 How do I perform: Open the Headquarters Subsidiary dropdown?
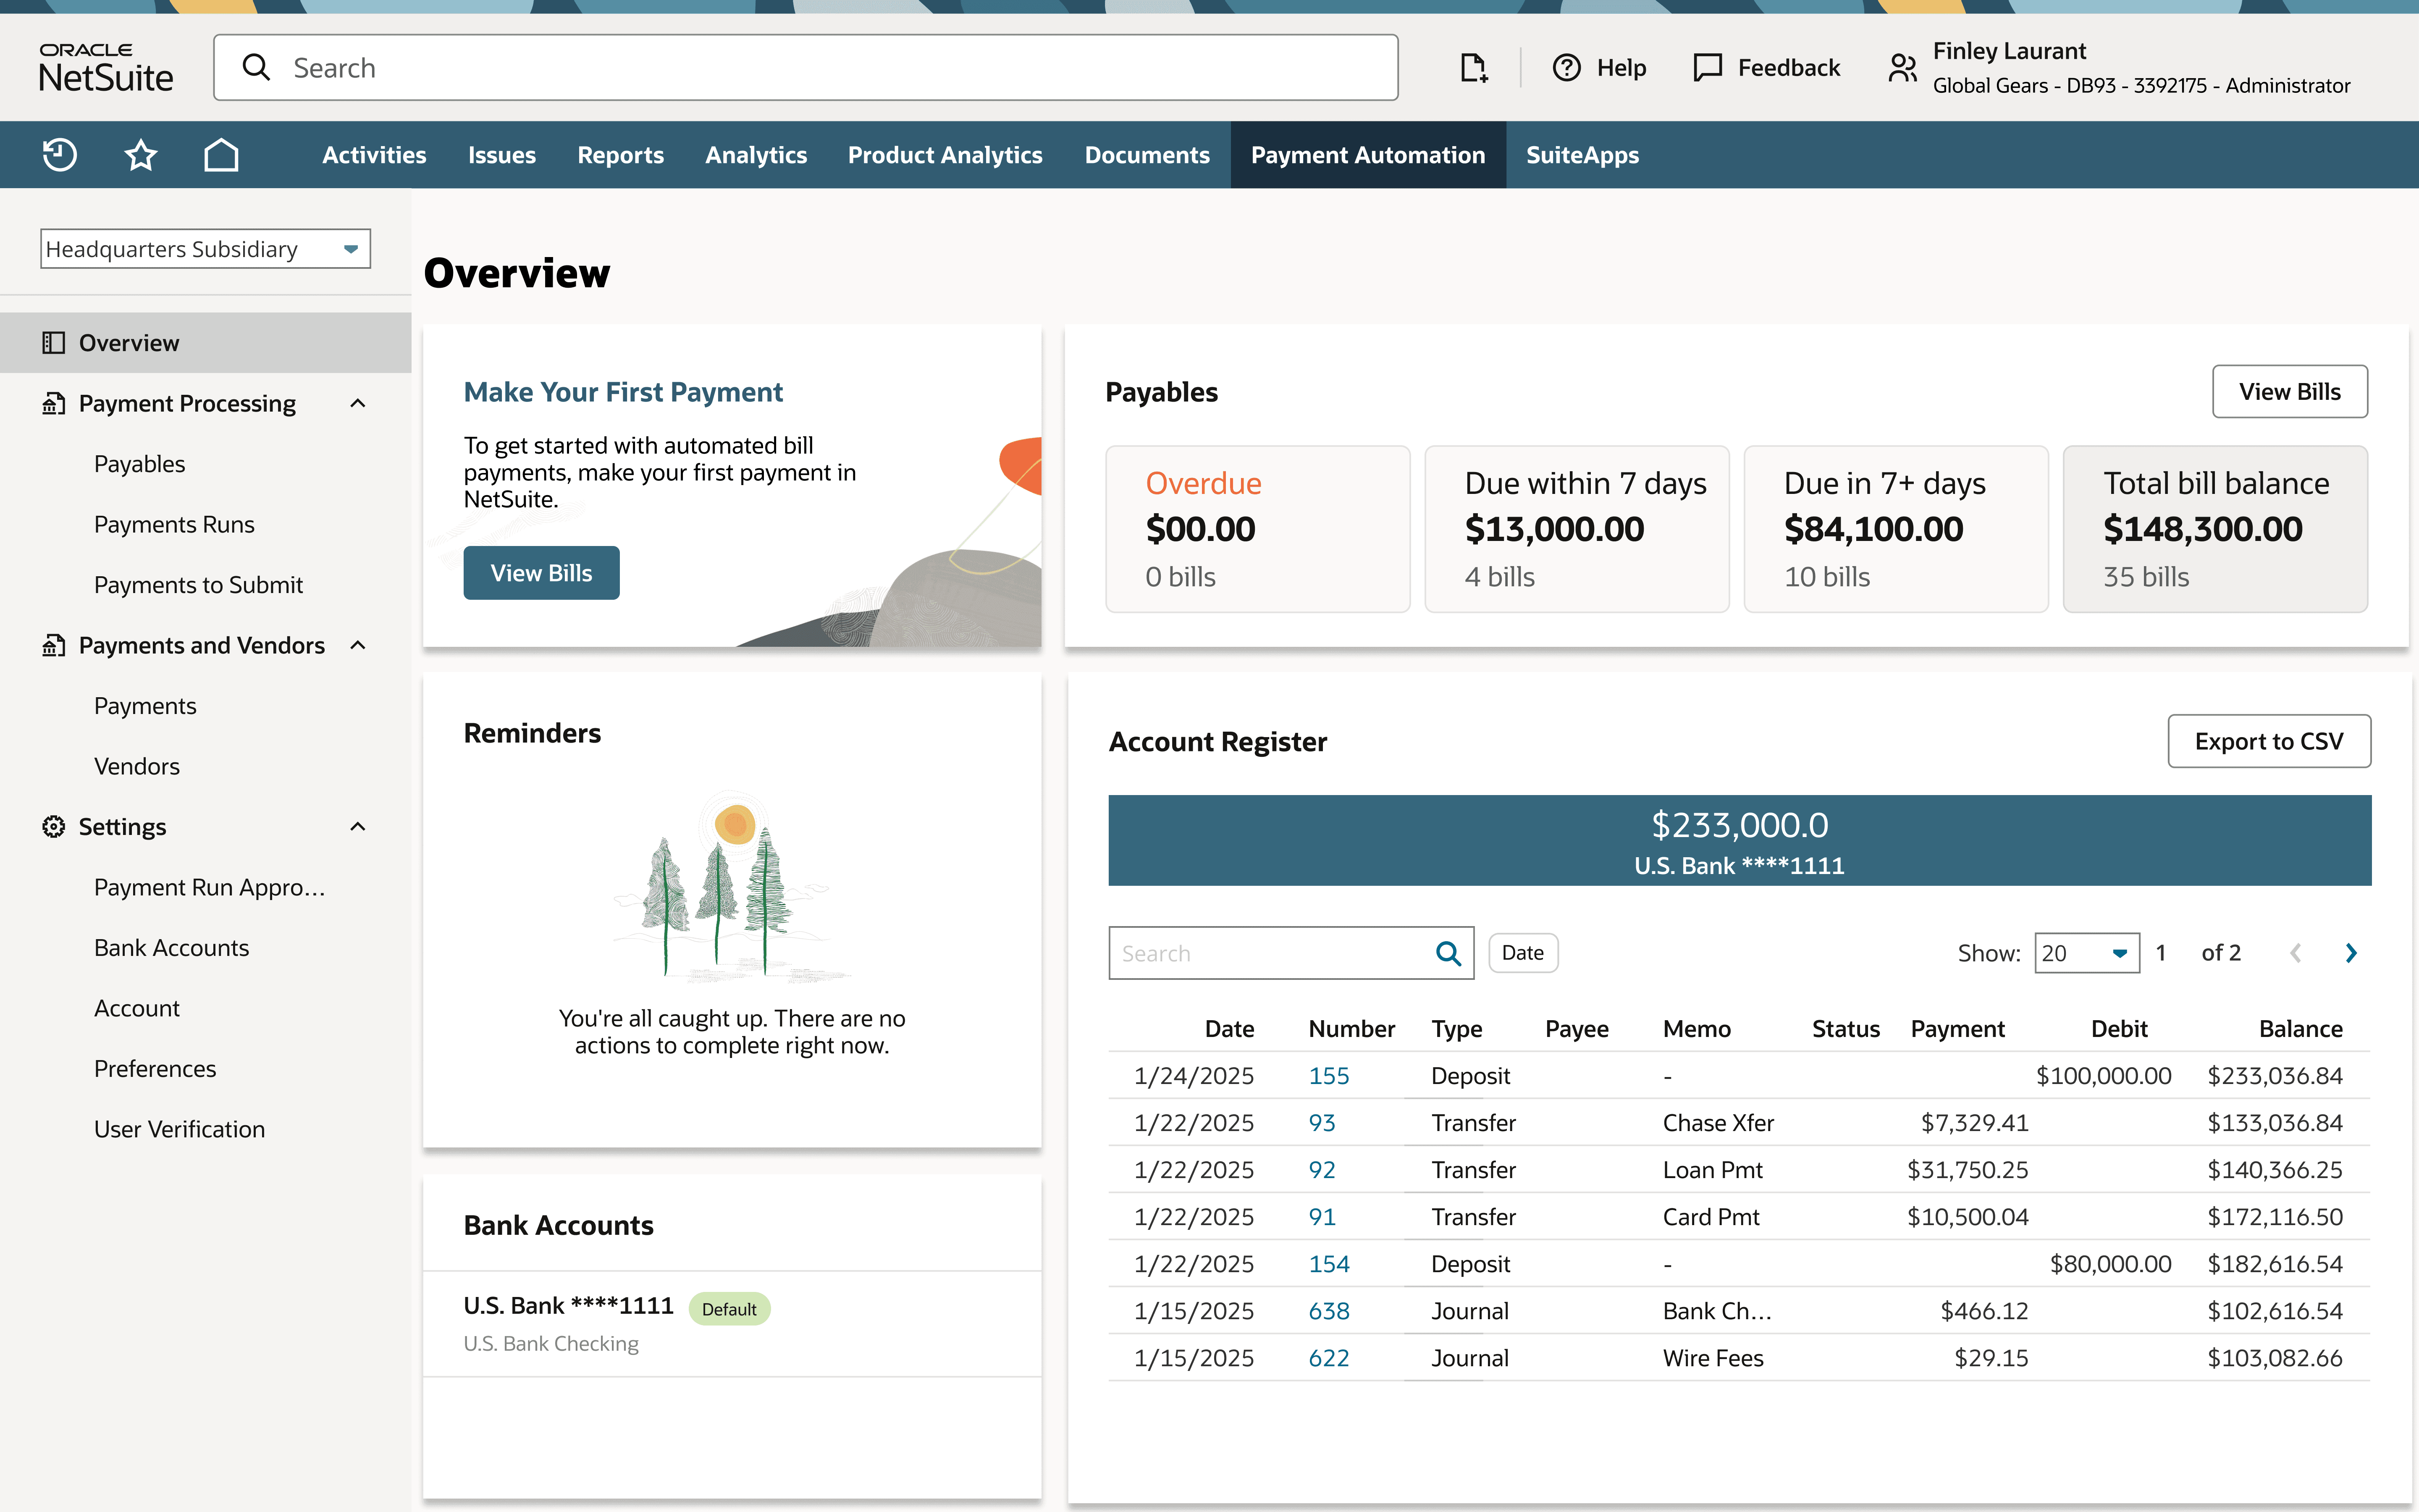tap(205, 249)
